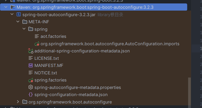Click the Spring icon beside AutoConfiguration.imports

coord(37,44)
